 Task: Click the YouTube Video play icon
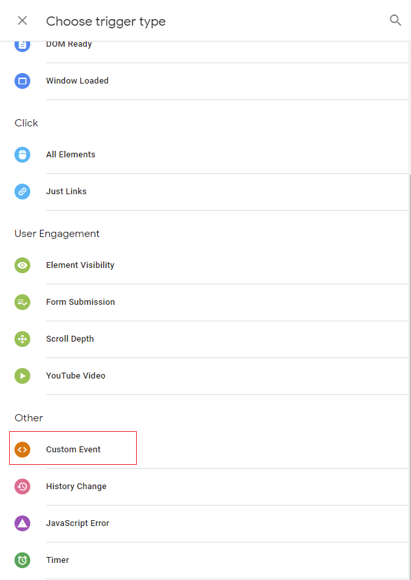[x=22, y=376]
